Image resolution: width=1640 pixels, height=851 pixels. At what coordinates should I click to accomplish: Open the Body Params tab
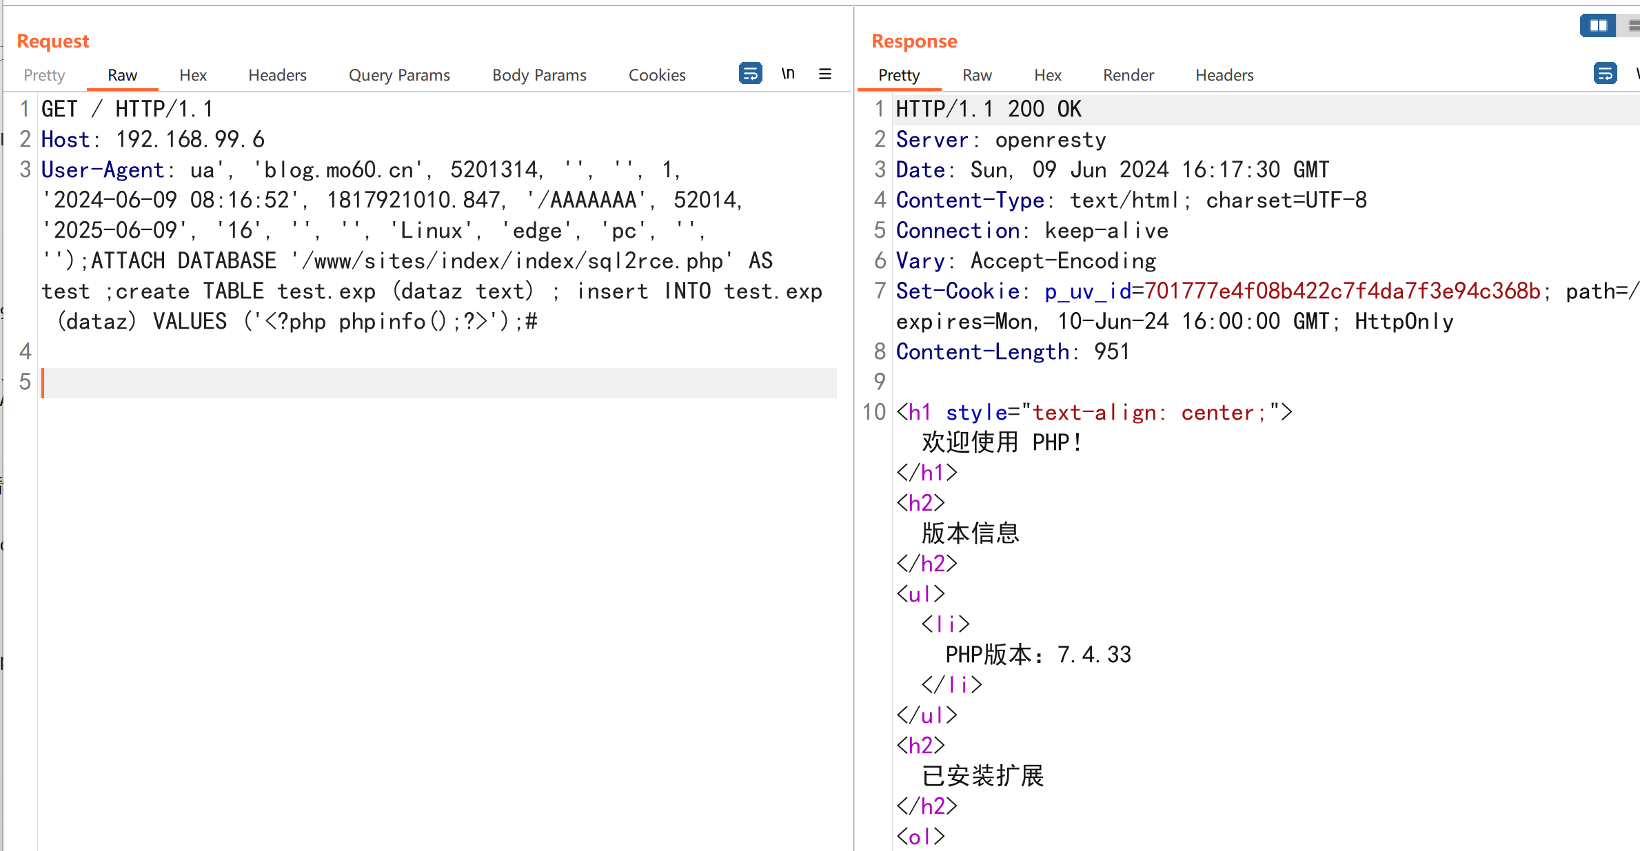(539, 75)
